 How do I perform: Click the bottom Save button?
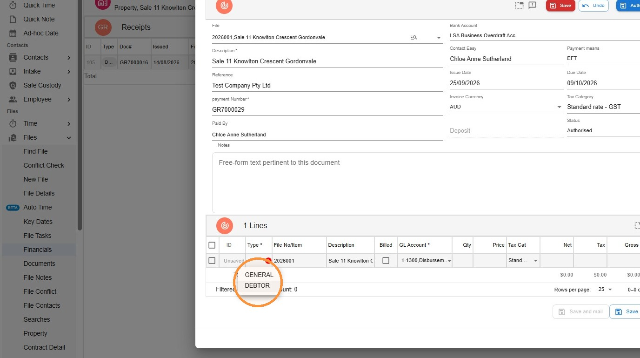pyautogui.click(x=625, y=312)
